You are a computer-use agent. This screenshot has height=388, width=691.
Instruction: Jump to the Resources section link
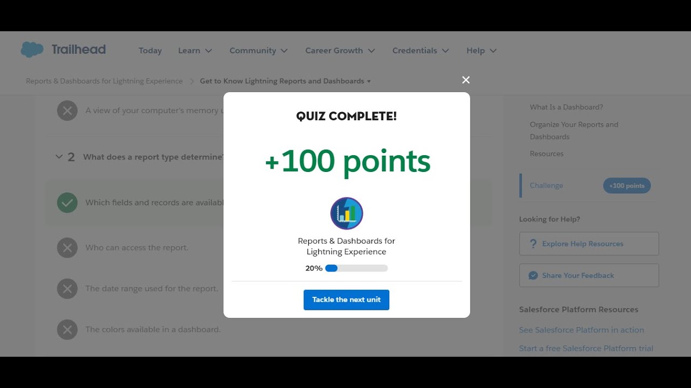(546, 154)
